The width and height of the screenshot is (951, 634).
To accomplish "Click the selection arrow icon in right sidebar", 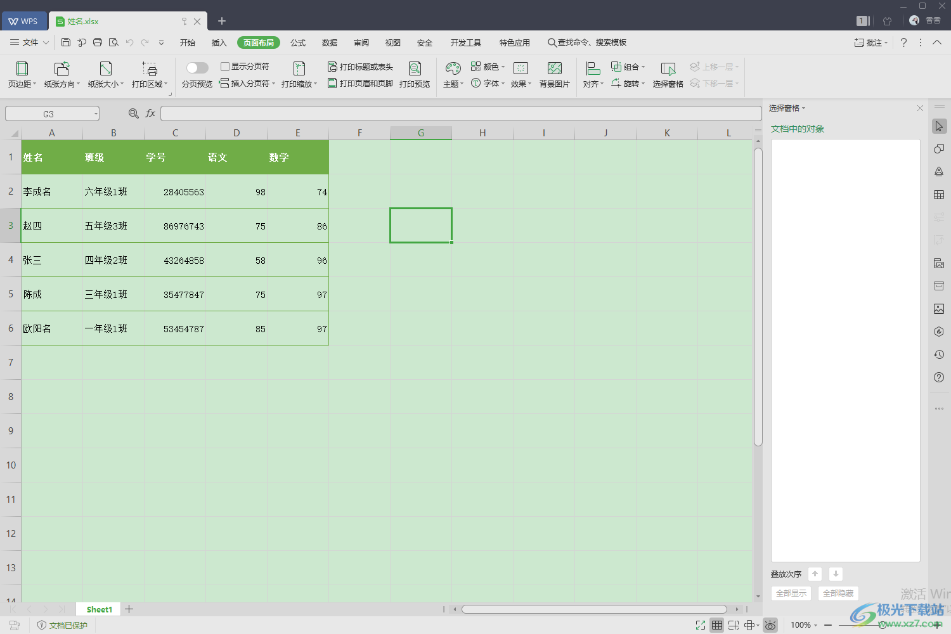I will (x=939, y=126).
